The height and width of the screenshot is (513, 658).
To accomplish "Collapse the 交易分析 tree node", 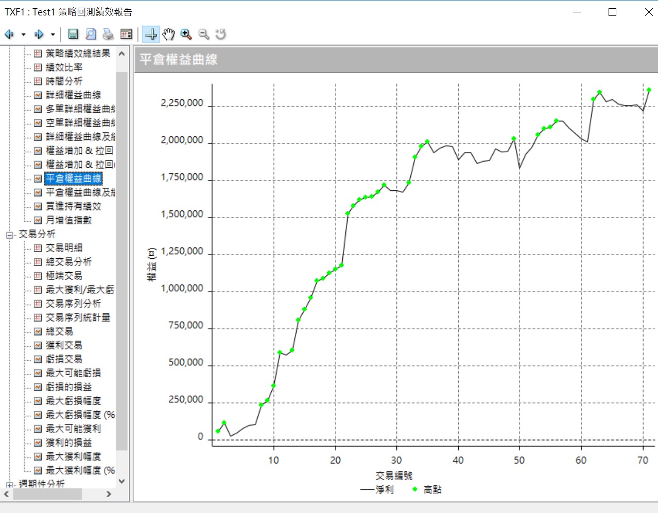I will 9,235.
